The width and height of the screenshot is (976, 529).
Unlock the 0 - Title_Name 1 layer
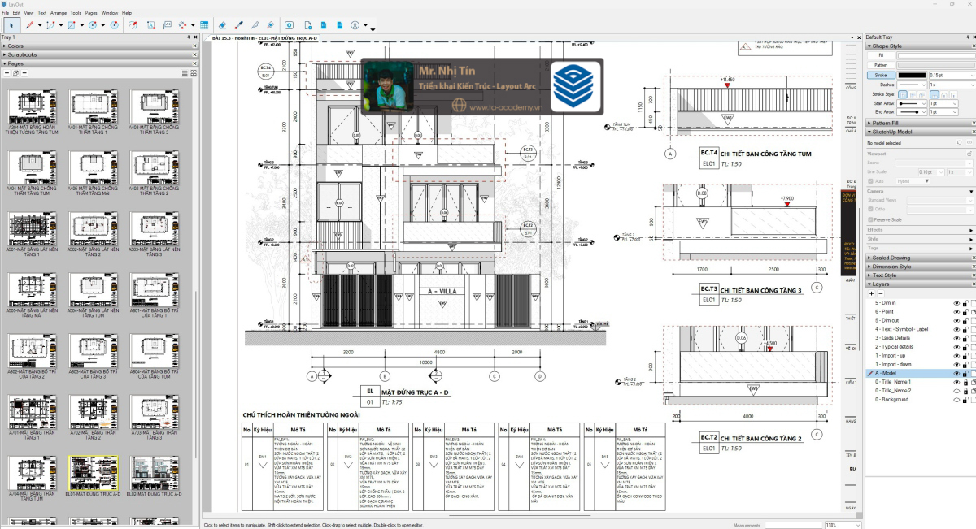coord(965,382)
